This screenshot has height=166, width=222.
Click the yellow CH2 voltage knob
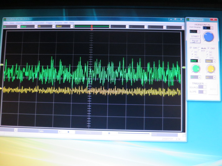pos(210,68)
